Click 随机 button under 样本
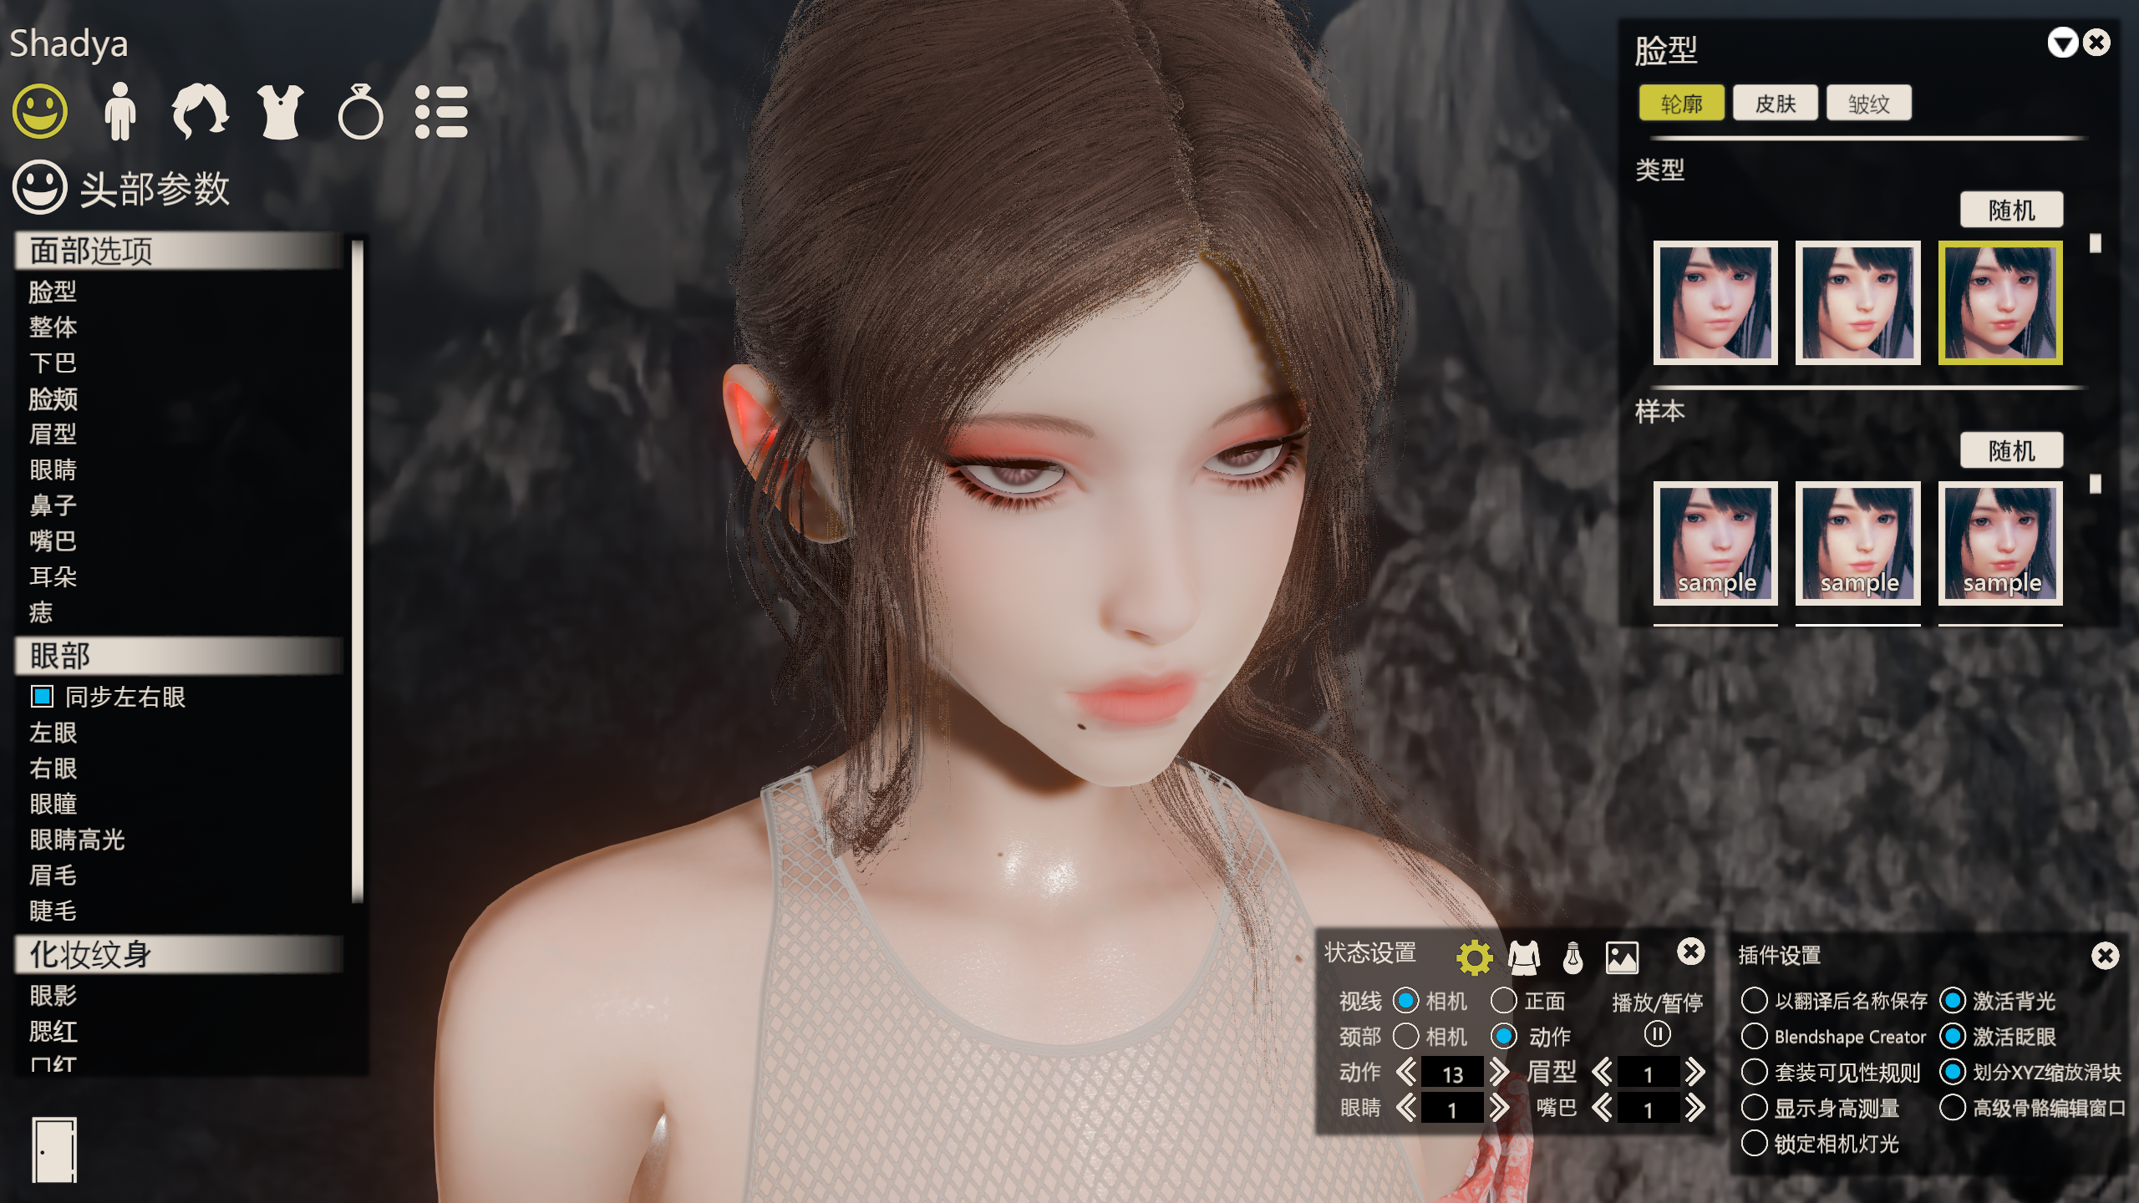Viewport: 2139px width, 1203px height. point(2011,450)
